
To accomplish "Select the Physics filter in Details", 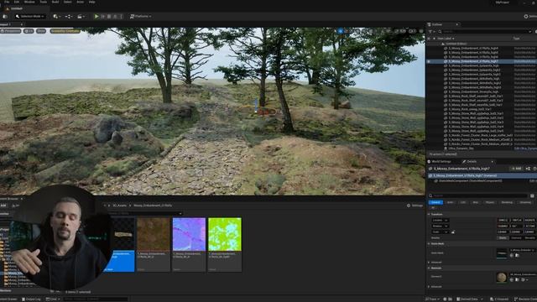I will pyautogui.click(x=490, y=202).
